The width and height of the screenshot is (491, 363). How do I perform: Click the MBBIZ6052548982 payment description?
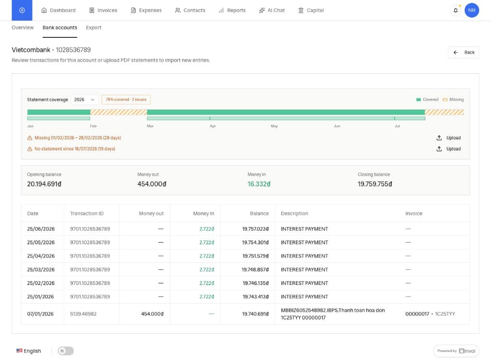coord(333,314)
